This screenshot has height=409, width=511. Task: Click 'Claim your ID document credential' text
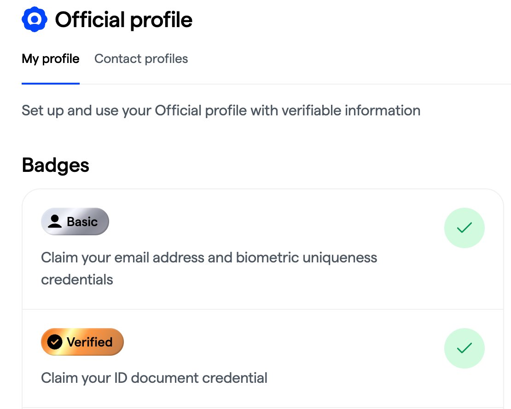pyautogui.click(x=154, y=378)
